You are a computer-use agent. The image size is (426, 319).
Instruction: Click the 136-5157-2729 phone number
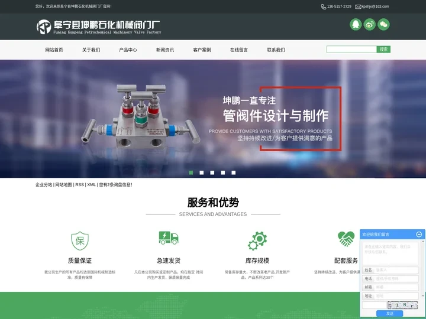[x=339, y=6]
